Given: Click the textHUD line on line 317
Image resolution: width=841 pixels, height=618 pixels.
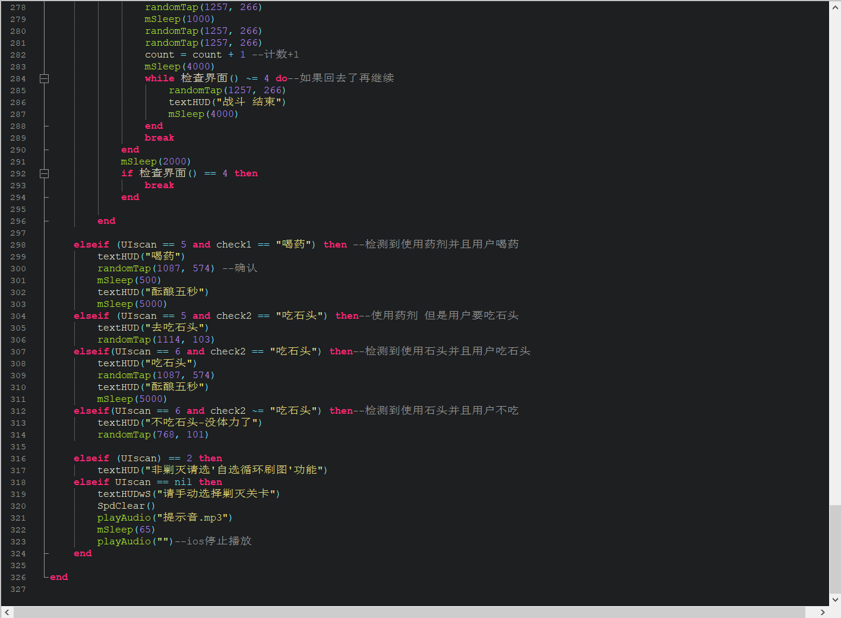Looking at the screenshot, I should pos(212,470).
